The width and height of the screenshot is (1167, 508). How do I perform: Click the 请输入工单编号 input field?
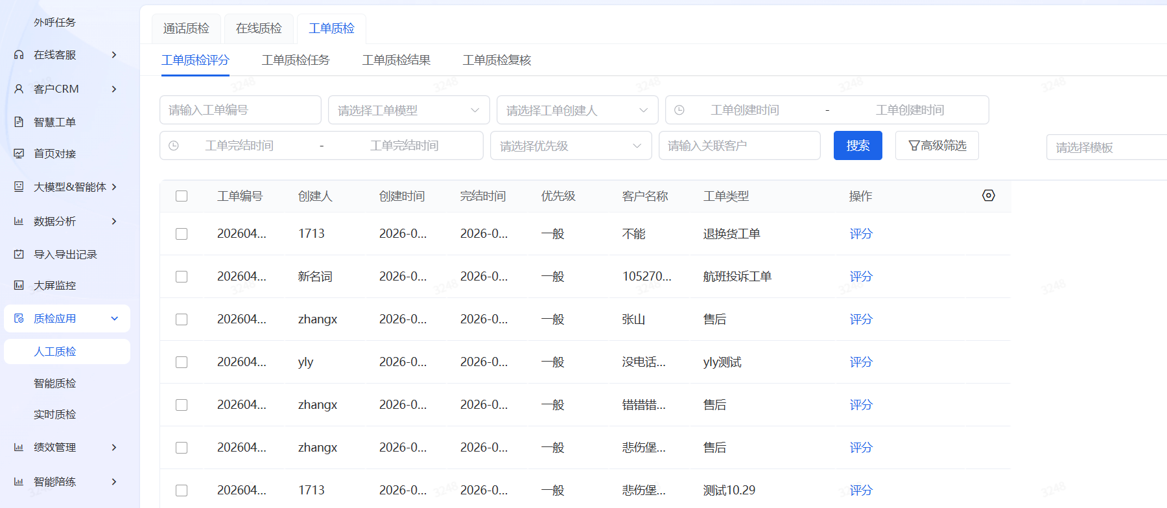(x=240, y=110)
